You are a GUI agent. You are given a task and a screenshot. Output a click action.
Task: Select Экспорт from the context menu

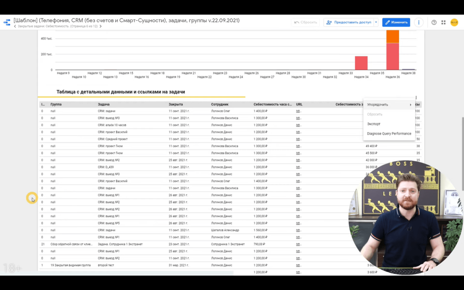pos(374,124)
